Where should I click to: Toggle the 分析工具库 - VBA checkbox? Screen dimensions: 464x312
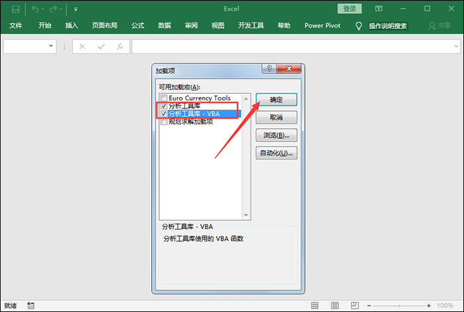click(164, 114)
